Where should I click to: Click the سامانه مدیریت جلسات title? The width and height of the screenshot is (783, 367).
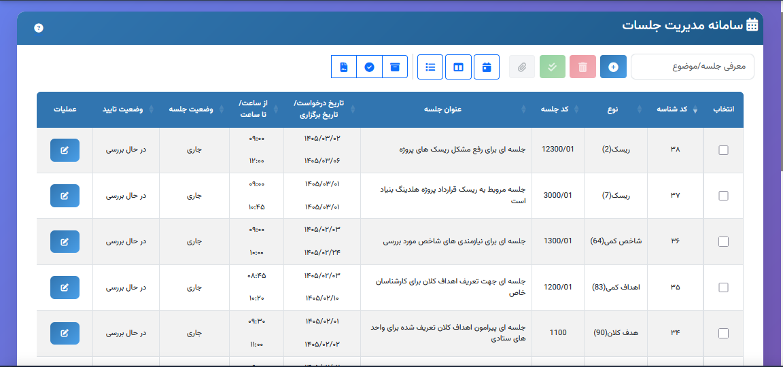pyautogui.click(x=682, y=25)
